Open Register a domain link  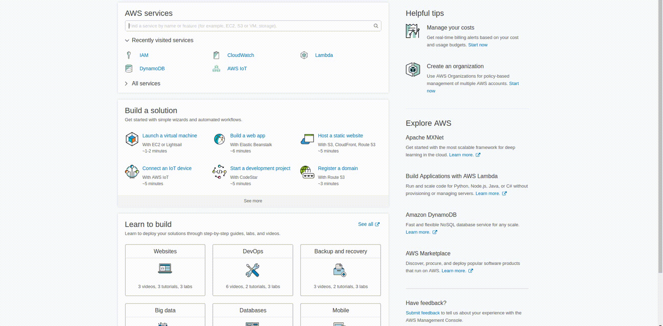coord(338,168)
